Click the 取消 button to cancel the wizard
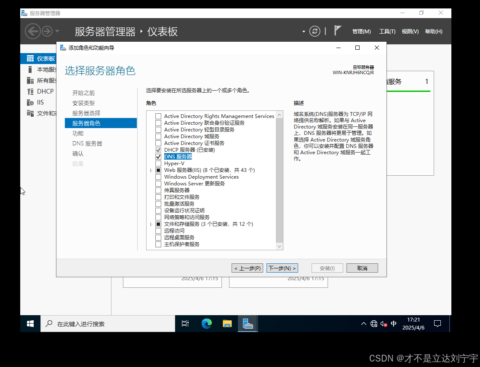The width and height of the screenshot is (480, 367). coord(362,268)
